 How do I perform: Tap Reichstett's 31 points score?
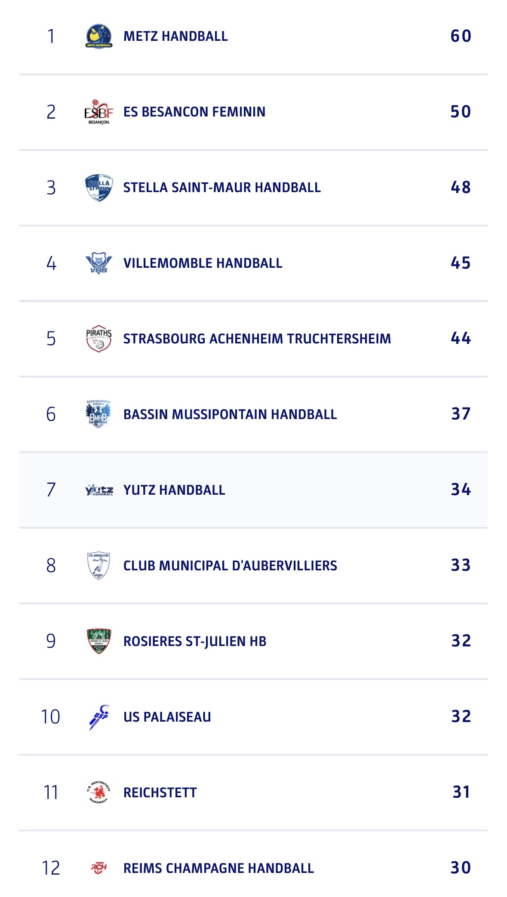point(461,792)
